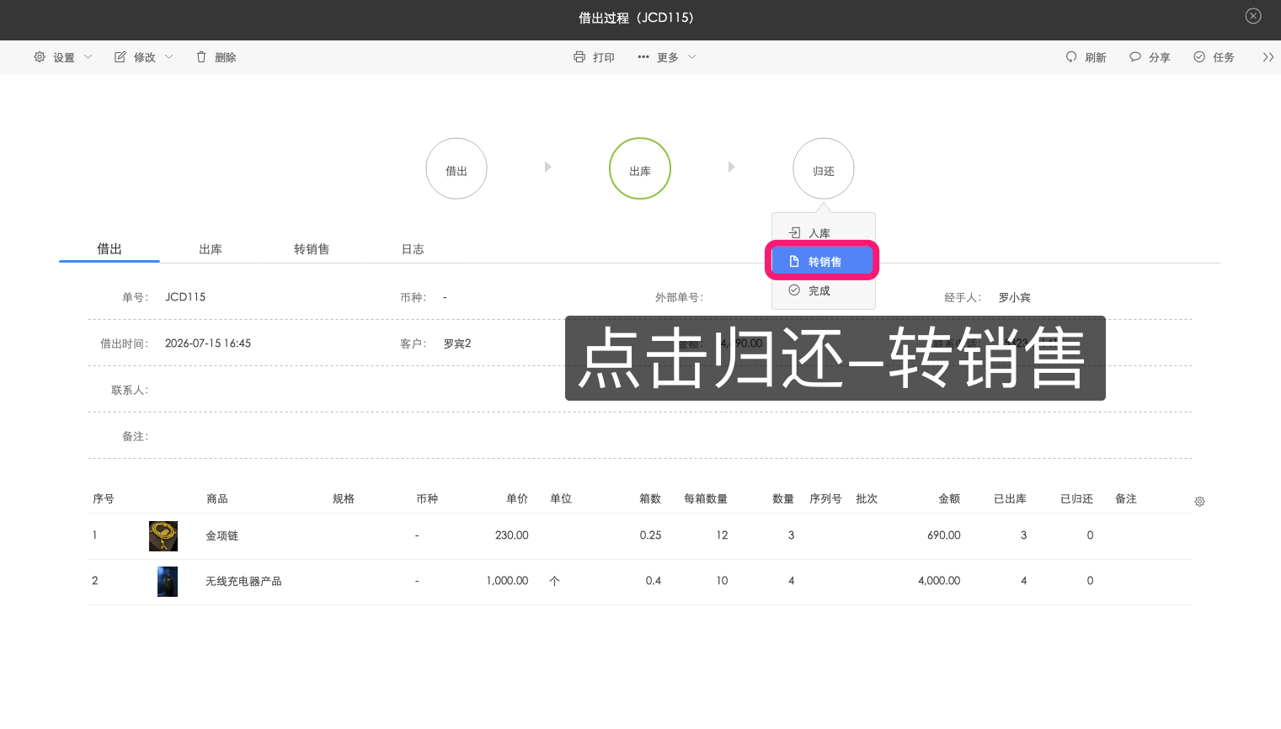Image resolution: width=1281 pixels, height=729 pixels.
Task: Open the 更多 three-dots icon
Action: 643,57
